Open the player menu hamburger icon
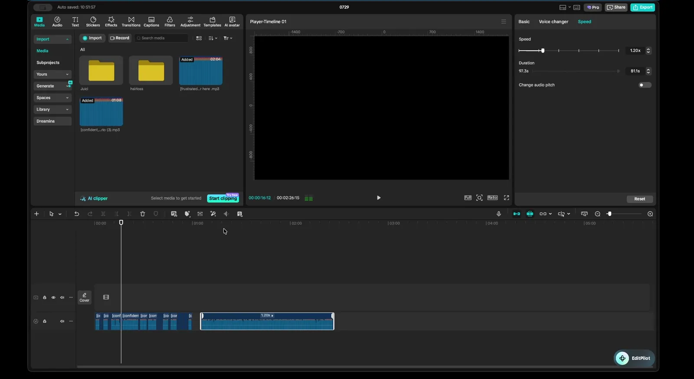 [x=504, y=22]
